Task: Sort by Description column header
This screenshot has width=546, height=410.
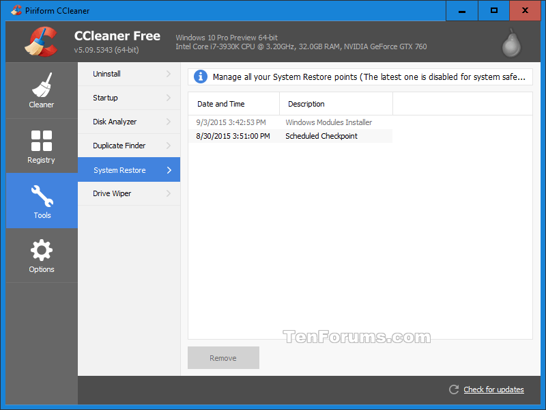Action: coord(306,104)
